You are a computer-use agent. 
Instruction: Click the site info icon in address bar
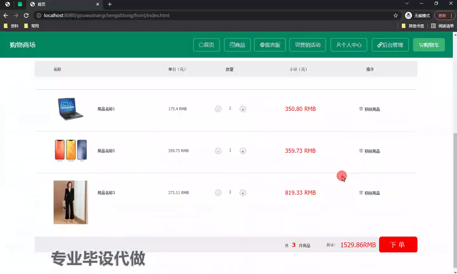click(39, 16)
